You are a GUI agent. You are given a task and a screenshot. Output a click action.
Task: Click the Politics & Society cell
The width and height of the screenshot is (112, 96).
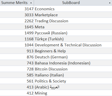pos(73,81)
